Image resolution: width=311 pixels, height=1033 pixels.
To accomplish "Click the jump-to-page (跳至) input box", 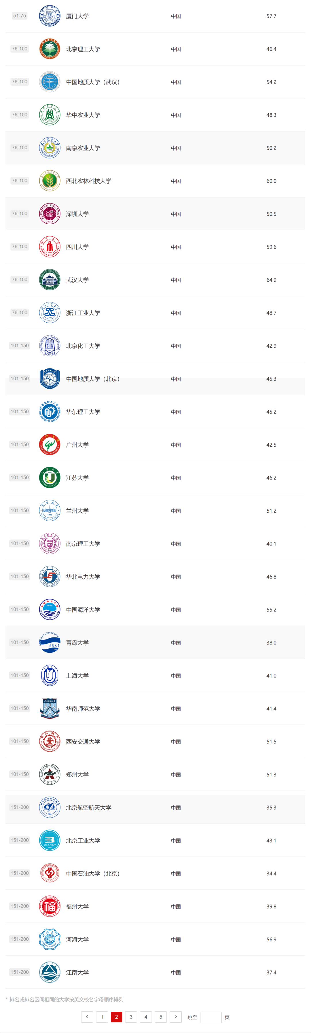I will pyautogui.click(x=211, y=1017).
